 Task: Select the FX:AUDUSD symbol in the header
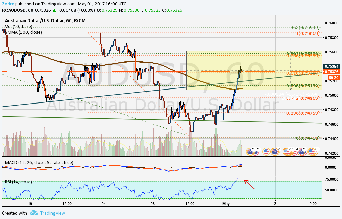tap(14, 10)
